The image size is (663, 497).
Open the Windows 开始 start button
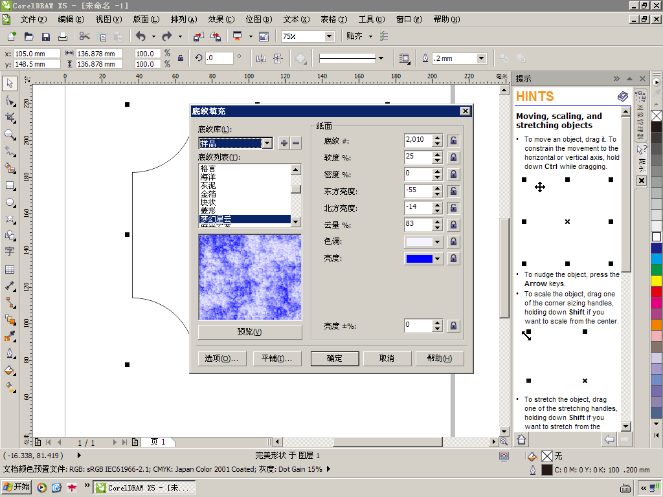pyautogui.click(x=17, y=487)
